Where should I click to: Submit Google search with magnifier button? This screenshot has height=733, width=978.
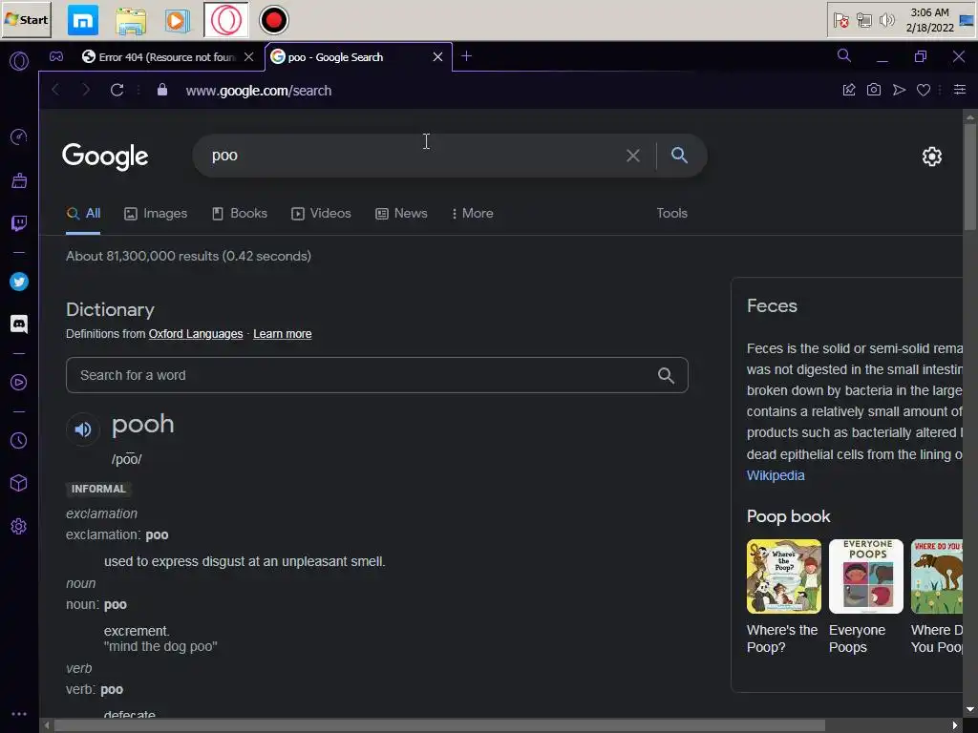679,156
